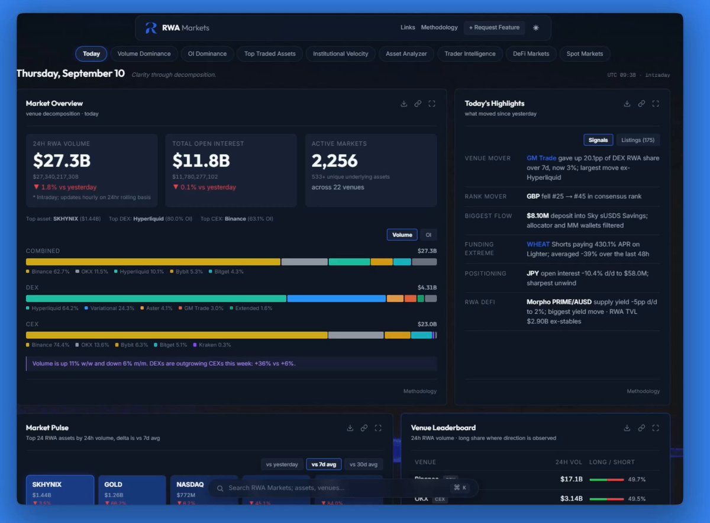Screen dimensions: 710x523
Task: Open the GM Trade venue link
Action: [541, 158]
